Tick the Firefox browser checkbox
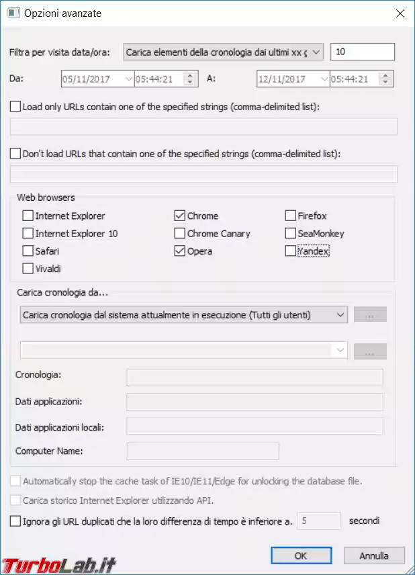The image size is (415, 575). tap(291, 216)
